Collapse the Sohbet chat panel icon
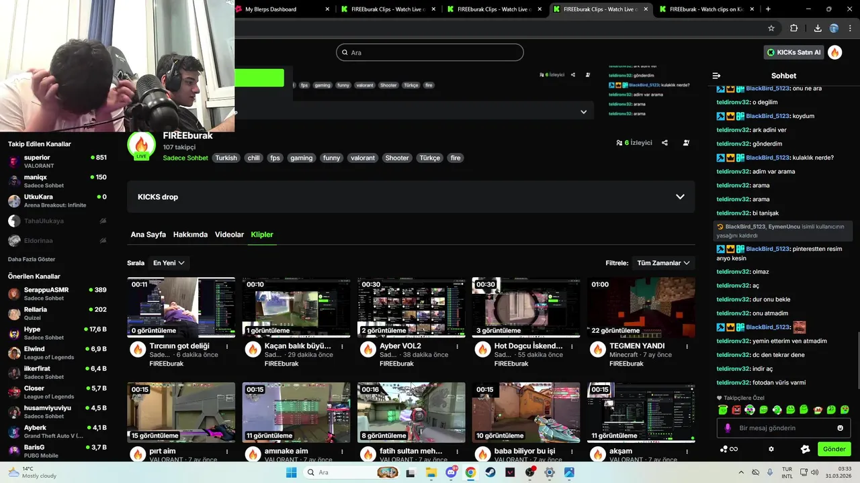The width and height of the screenshot is (860, 483). [716, 76]
